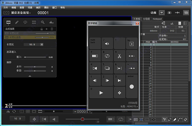
Task: Open the 文件 menu
Action: tap(5, 8)
